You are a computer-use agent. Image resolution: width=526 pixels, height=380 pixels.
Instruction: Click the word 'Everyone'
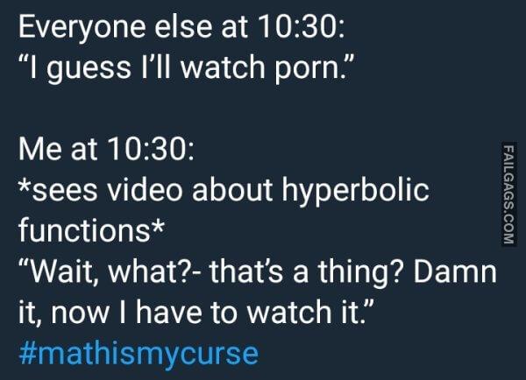click(82, 27)
